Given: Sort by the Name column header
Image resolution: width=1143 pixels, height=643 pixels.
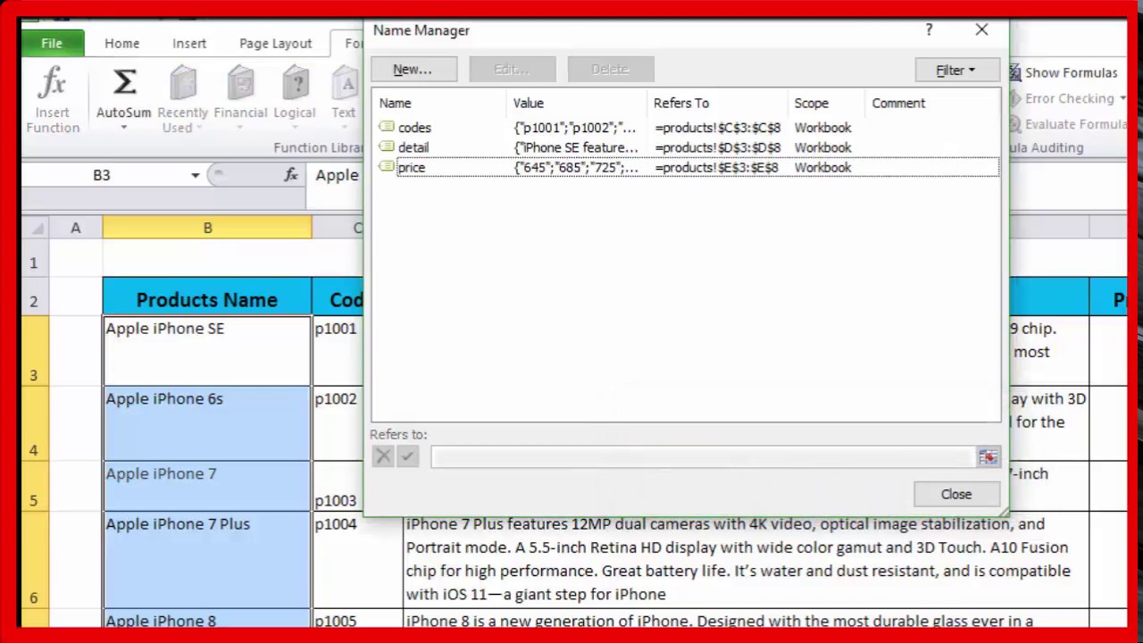Looking at the screenshot, I should point(440,104).
